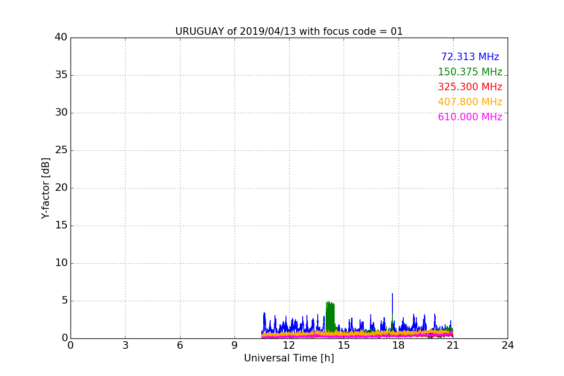The image size is (564, 376).
Task: Click the 'Y-factor [dB]' axis label
Action: 46,188
